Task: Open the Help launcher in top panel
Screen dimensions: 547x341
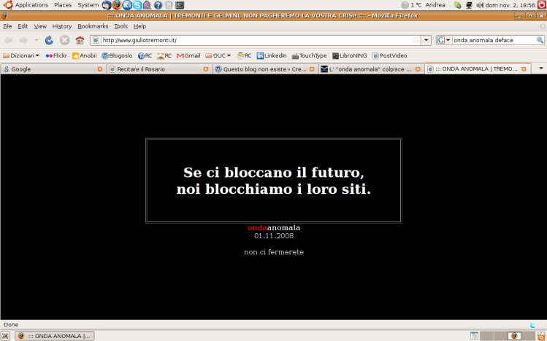Action: [x=158, y=5]
